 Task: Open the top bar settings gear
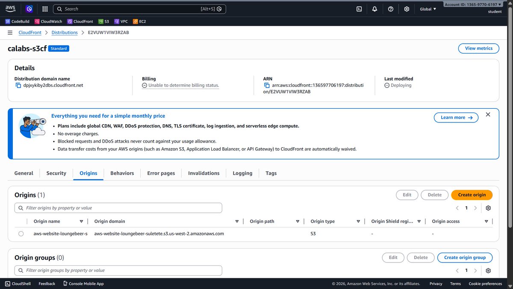[x=407, y=9]
